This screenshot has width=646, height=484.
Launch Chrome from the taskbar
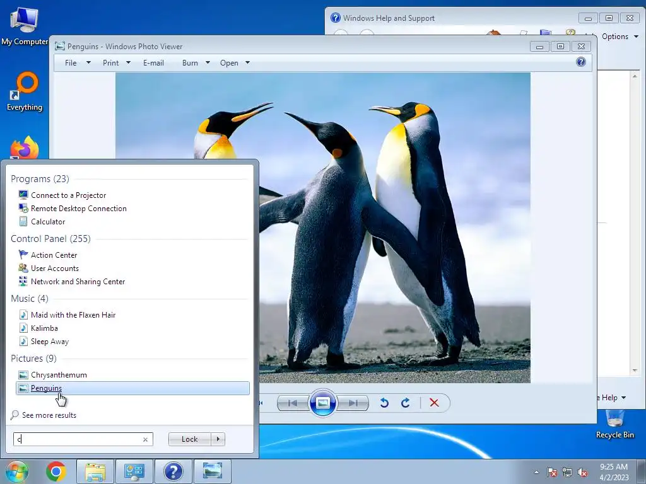56,471
